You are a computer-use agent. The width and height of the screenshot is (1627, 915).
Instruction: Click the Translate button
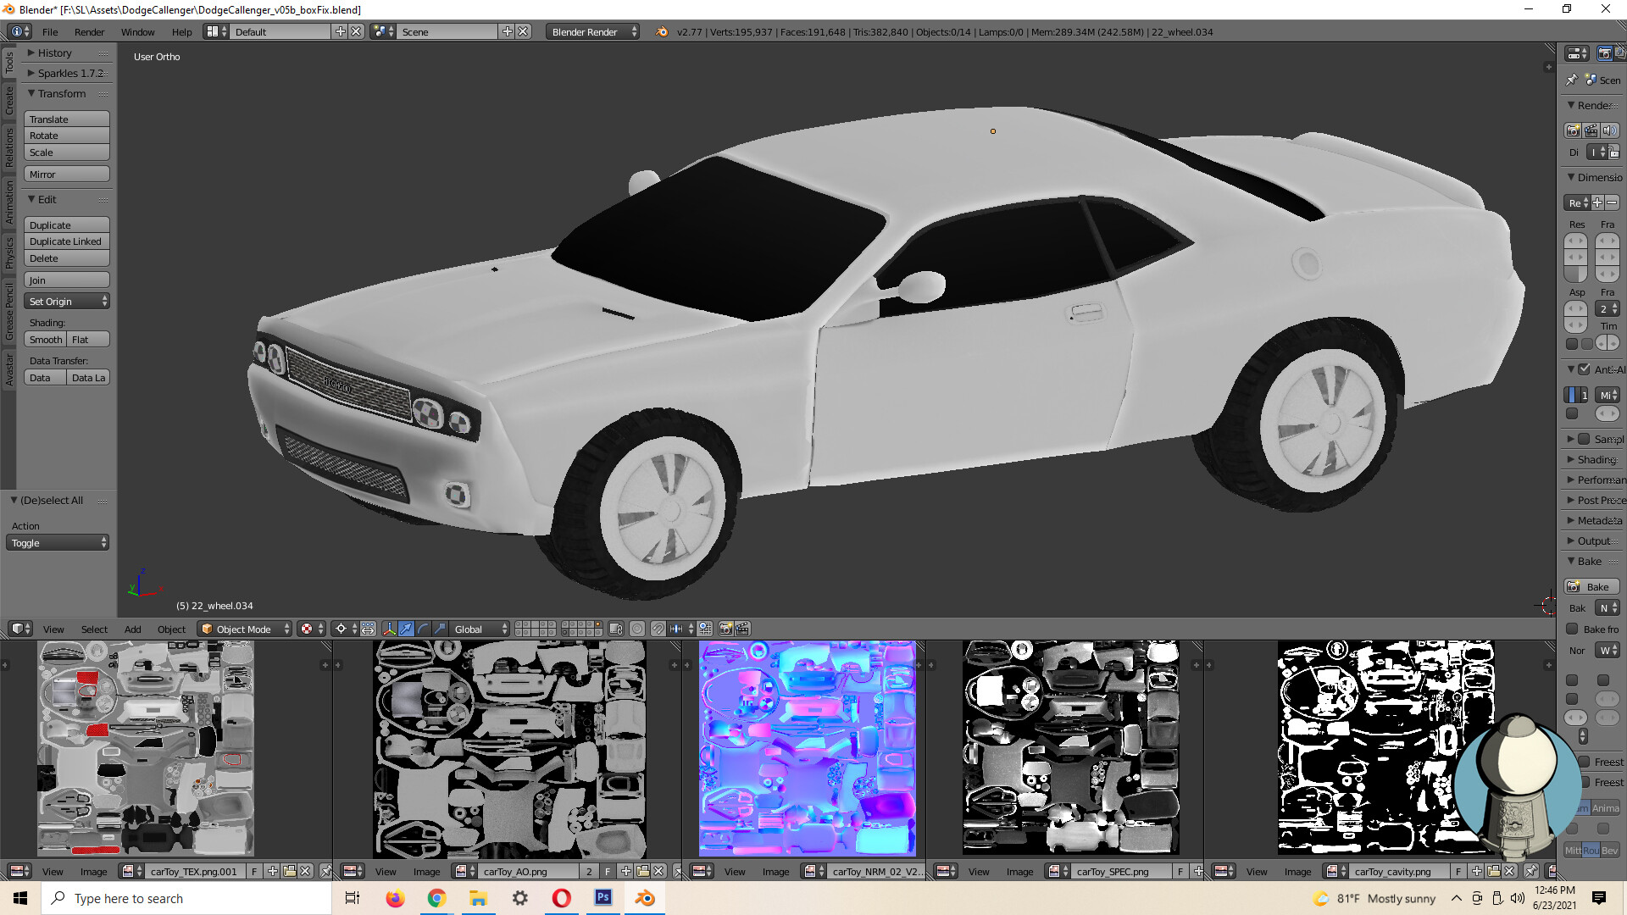pos(67,119)
